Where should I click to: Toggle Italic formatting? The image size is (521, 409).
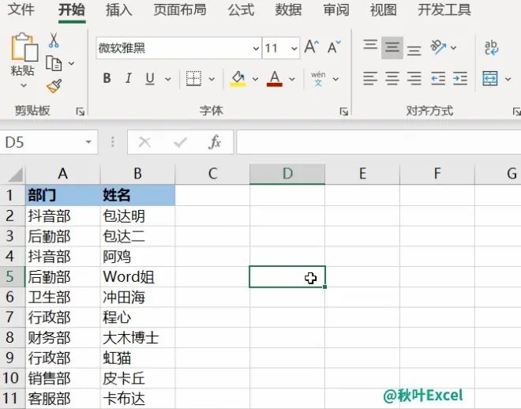128,78
